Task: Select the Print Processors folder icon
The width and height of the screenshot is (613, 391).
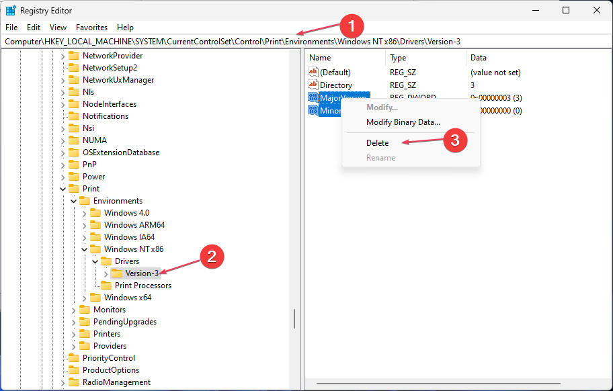Action: coord(106,286)
